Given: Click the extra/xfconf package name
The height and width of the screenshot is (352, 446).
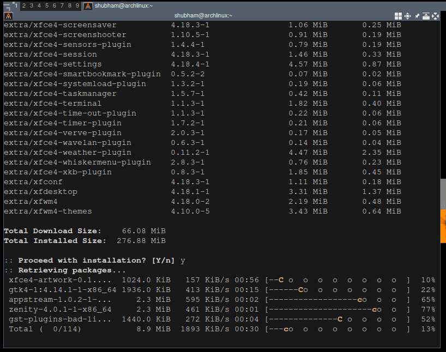Looking at the screenshot, I should pyautogui.click(x=33, y=182).
